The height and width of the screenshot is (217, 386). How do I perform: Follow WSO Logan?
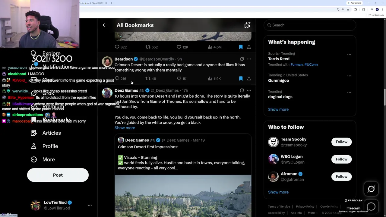coord(341,159)
